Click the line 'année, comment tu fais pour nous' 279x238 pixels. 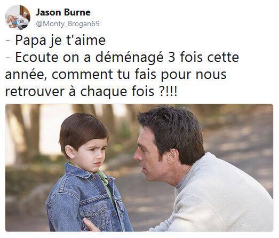point(116,74)
